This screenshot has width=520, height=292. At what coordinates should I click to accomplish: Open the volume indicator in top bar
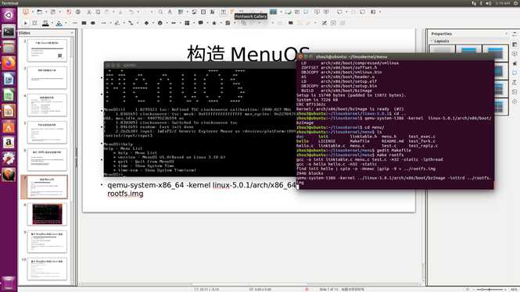click(489, 3)
